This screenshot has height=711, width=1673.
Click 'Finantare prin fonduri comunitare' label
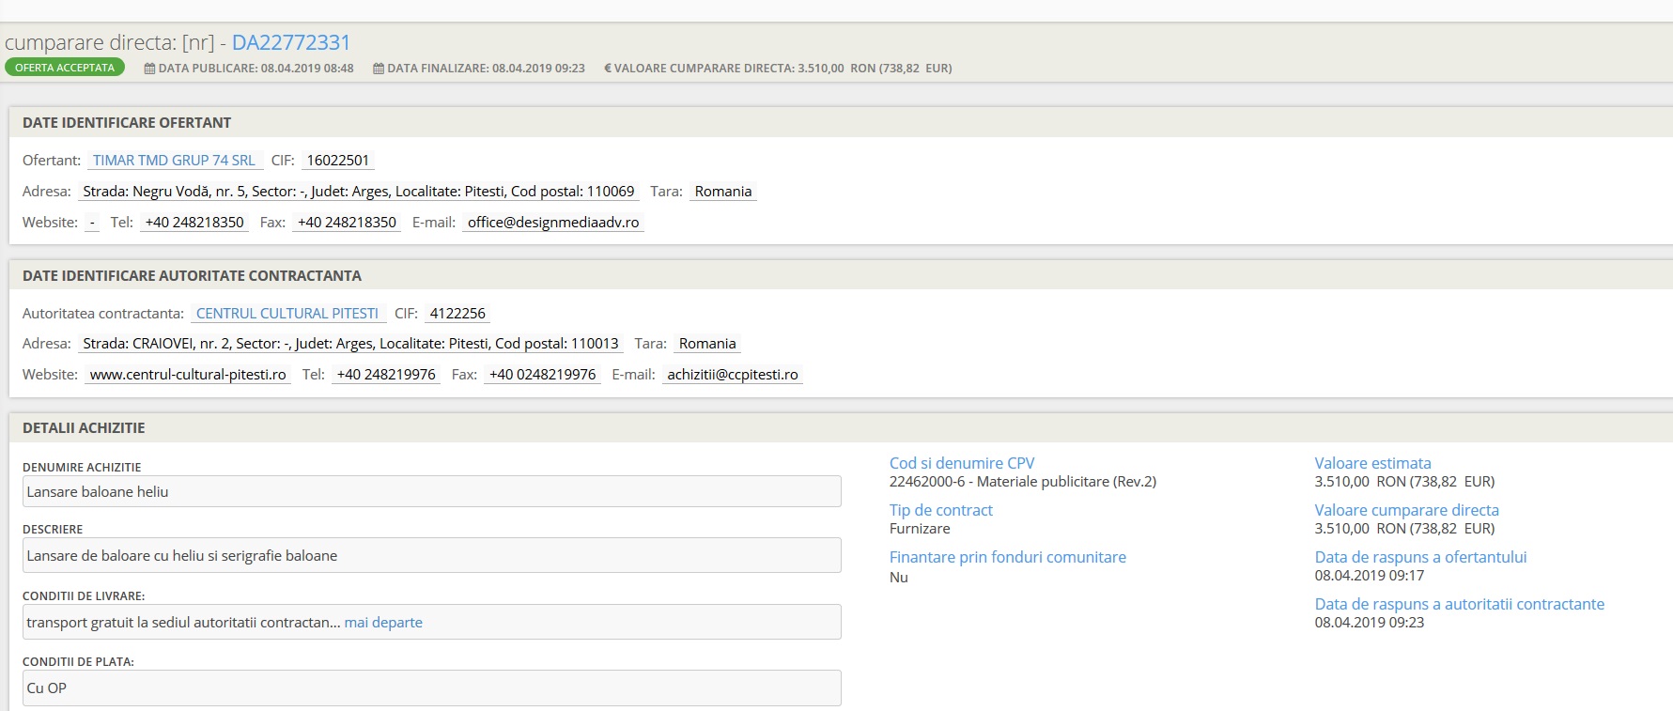pos(1008,557)
